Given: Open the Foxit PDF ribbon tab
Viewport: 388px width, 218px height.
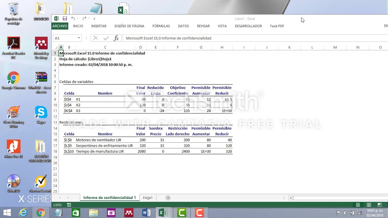Looking at the screenshot, I should (277, 26).
